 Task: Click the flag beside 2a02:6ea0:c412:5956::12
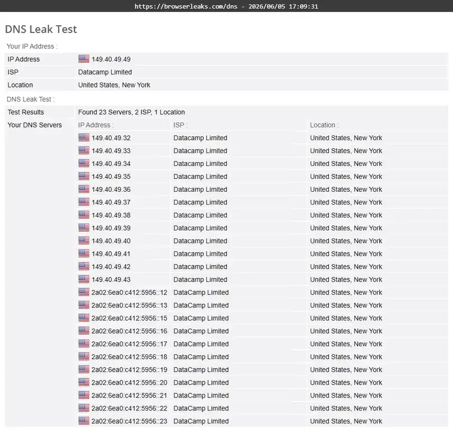84,292
